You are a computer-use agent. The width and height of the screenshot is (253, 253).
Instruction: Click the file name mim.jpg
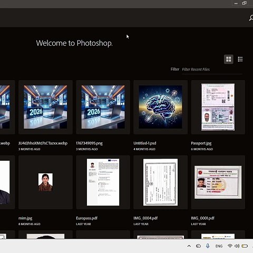coord(25,218)
